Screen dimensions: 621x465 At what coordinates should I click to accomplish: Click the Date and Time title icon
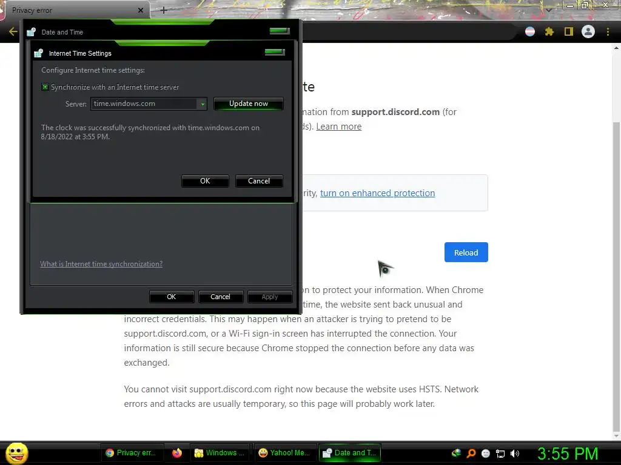32,32
